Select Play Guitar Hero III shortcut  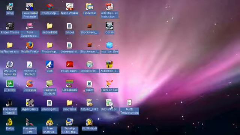pyautogui.click(x=10, y=103)
